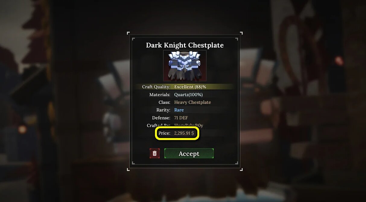Image resolution: width=366 pixels, height=202 pixels.
Task: Click the yellow craft quality bar
Action: (x=185, y=87)
